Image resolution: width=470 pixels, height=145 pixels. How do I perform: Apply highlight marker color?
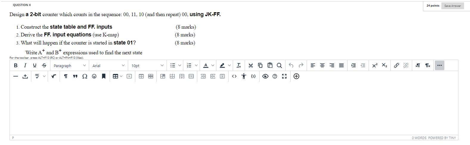click(x=222, y=65)
